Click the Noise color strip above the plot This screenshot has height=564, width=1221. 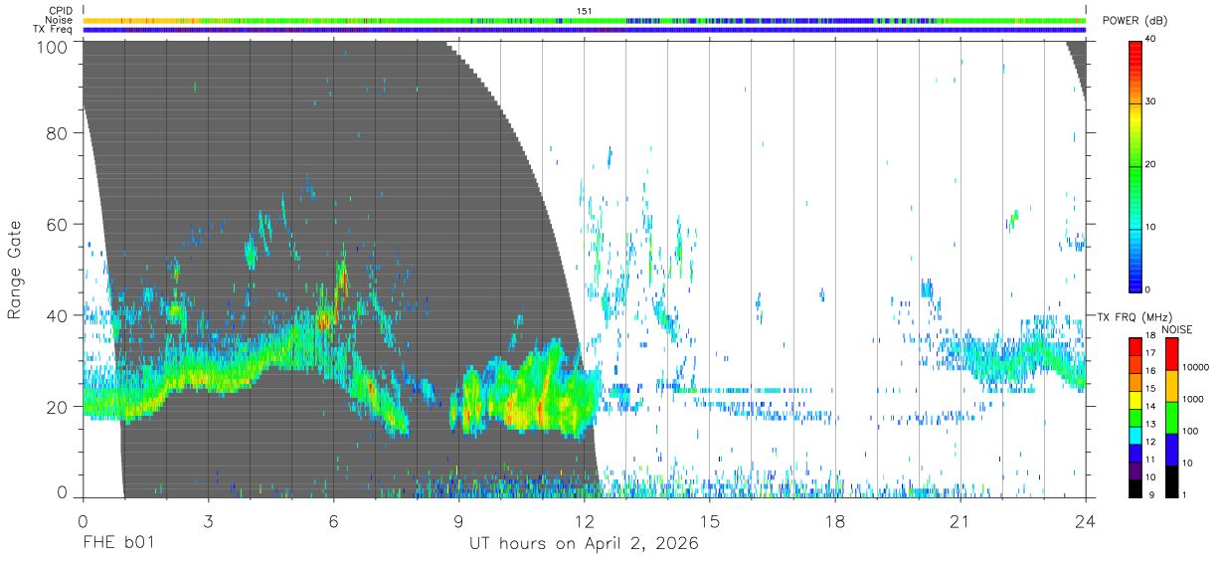(585, 20)
